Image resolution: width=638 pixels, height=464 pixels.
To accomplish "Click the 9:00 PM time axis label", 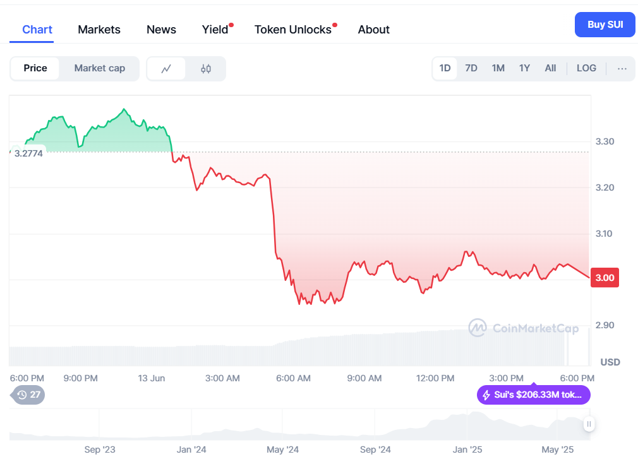I will click(x=81, y=378).
